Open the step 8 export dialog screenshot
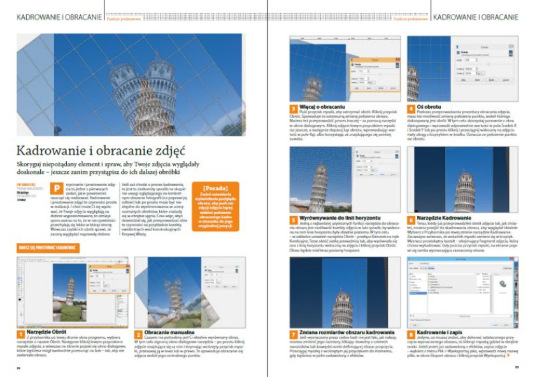This screenshot has width=535, height=377. tap(462, 293)
